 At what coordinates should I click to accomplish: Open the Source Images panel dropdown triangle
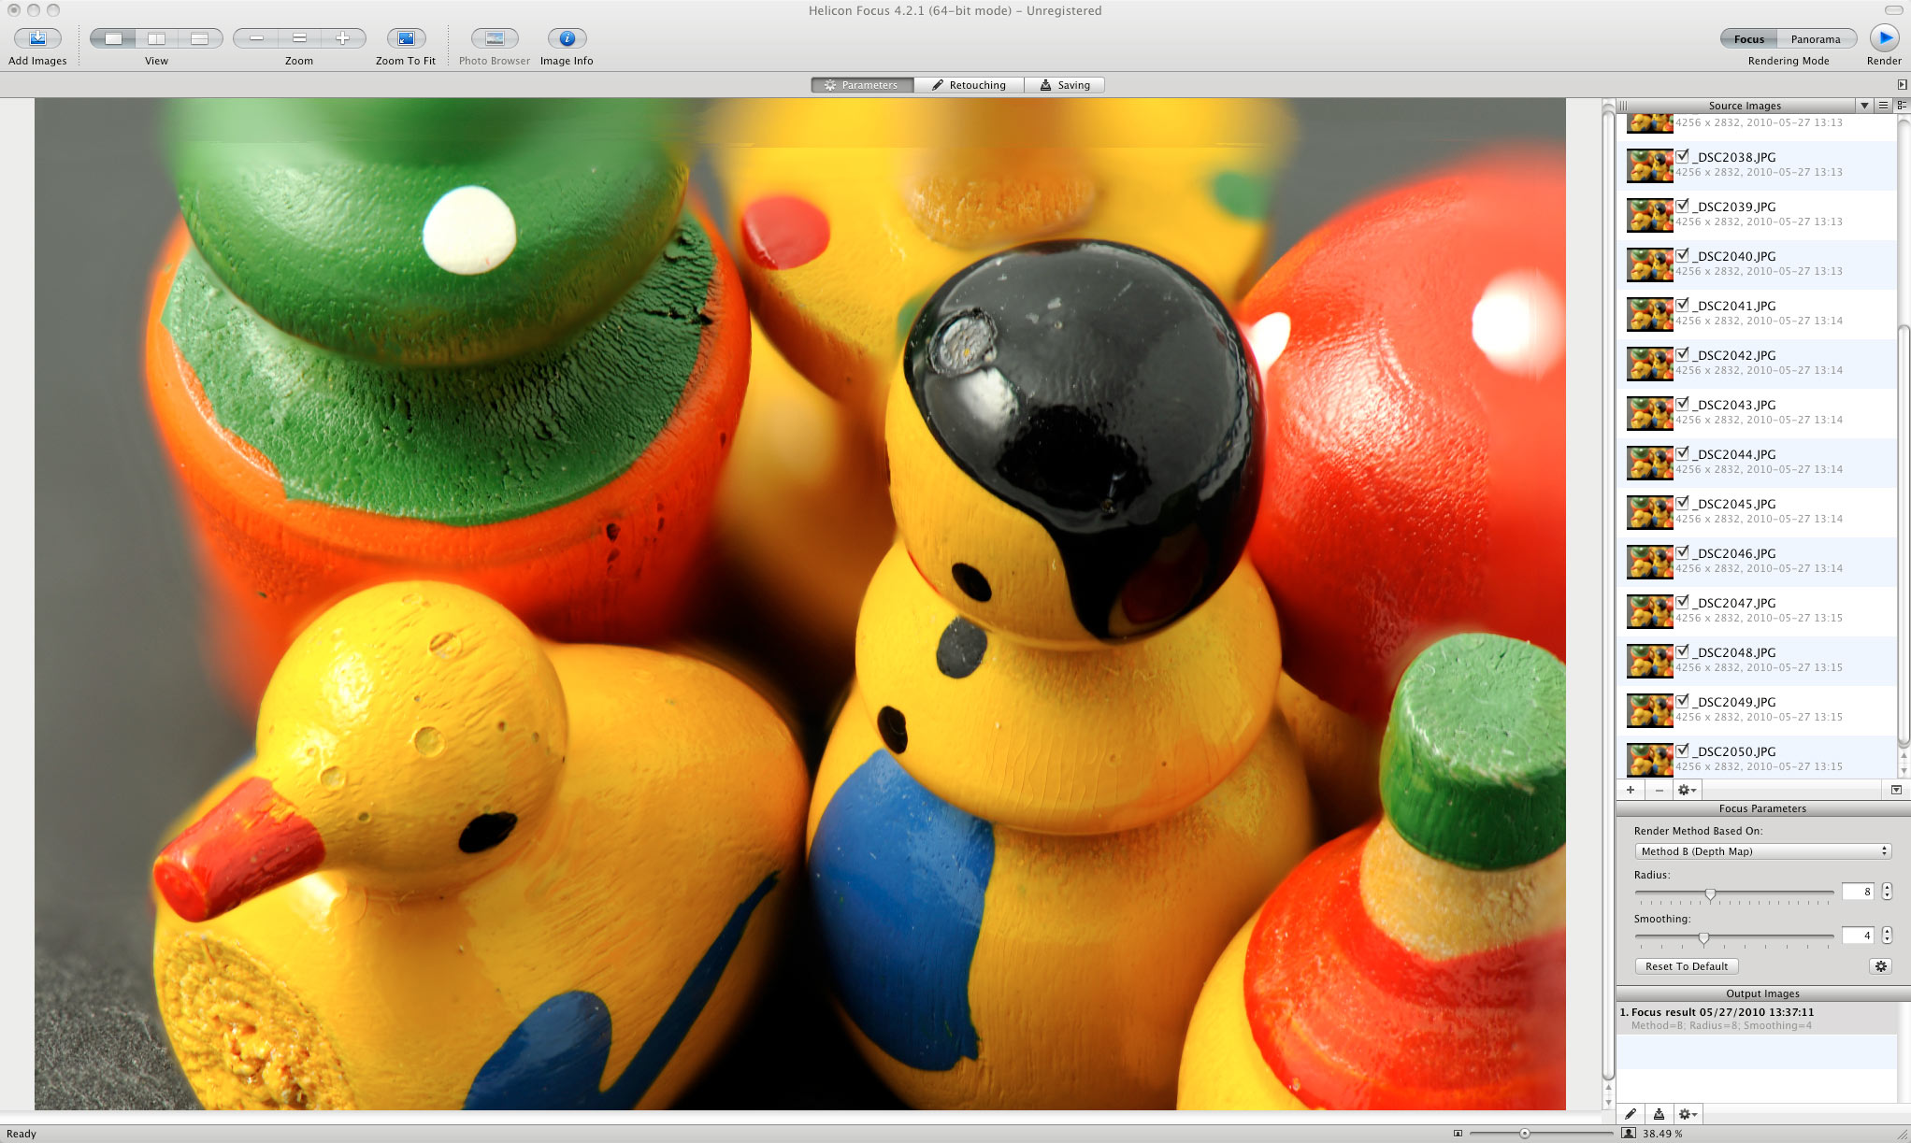click(x=1864, y=106)
